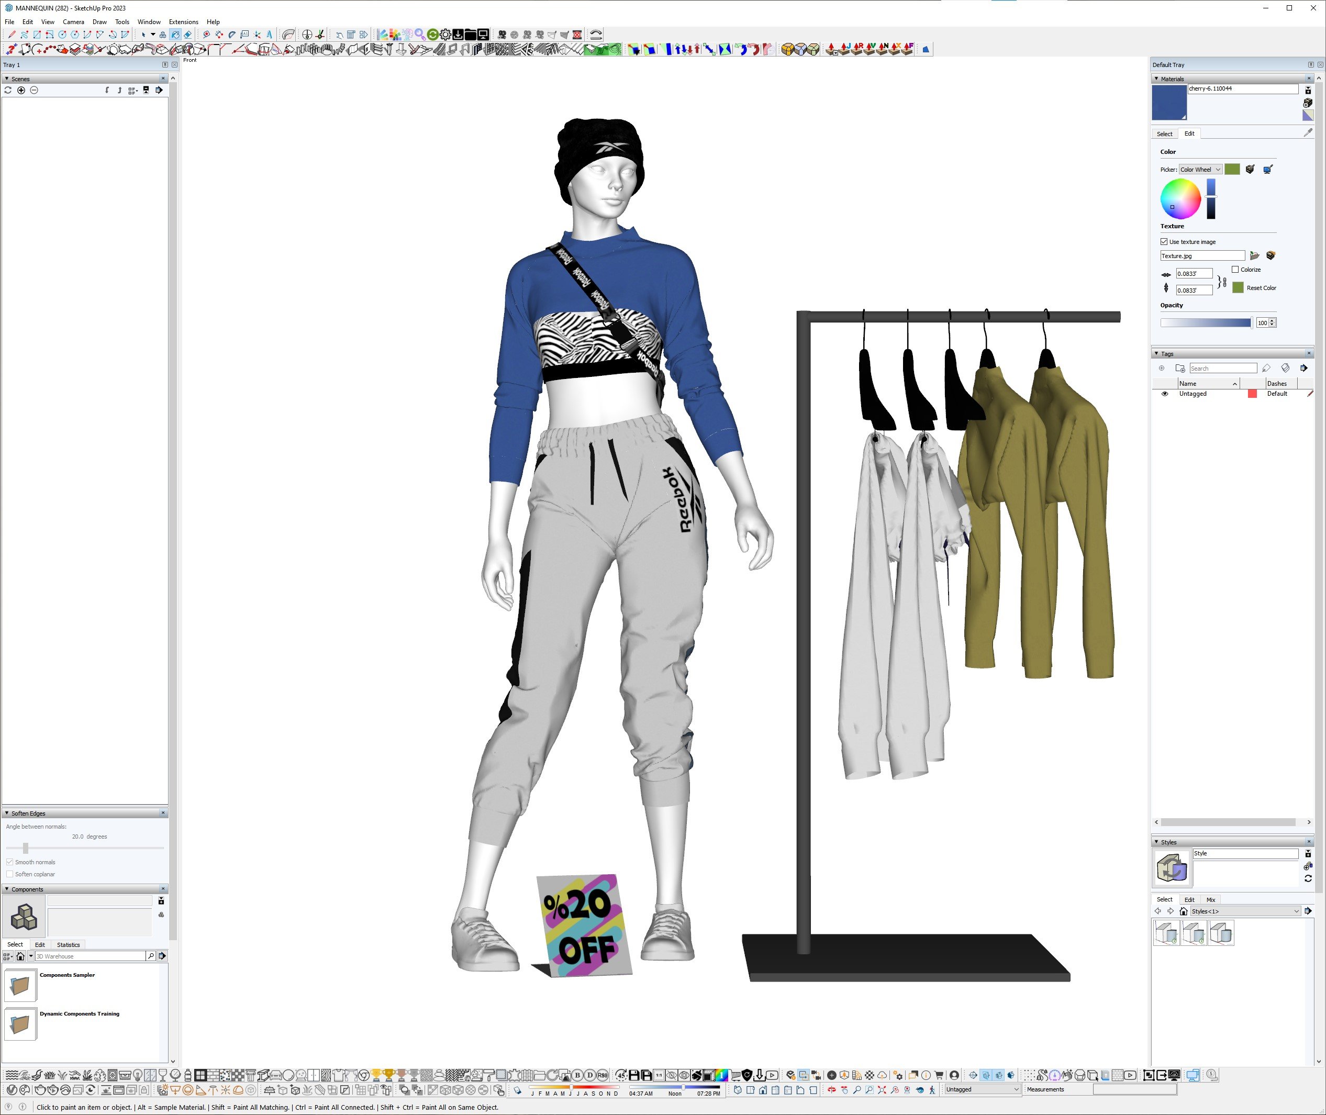The width and height of the screenshot is (1326, 1115).
Task: Open the Components Statistics tab
Action: (x=68, y=944)
